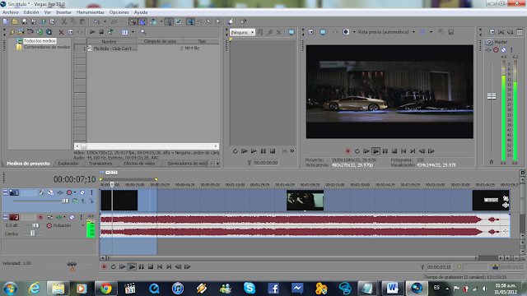The width and height of the screenshot is (527, 296).
Task: Click Make Compositing Parent arrow on track 1
Action: [x=83, y=201]
